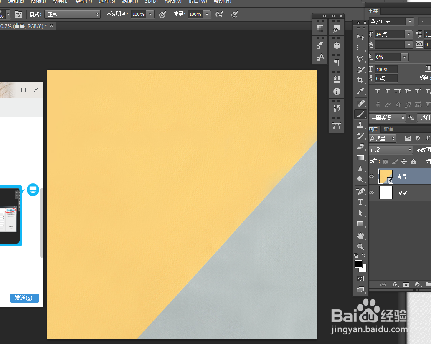Image resolution: width=431 pixels, height=344 pixels.
Task: Set the white background color swatch
Action: pos(364,269)
